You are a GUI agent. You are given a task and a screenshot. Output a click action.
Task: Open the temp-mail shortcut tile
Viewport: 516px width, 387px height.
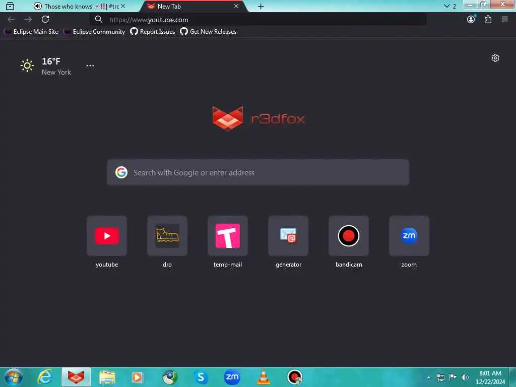point(228,236)
